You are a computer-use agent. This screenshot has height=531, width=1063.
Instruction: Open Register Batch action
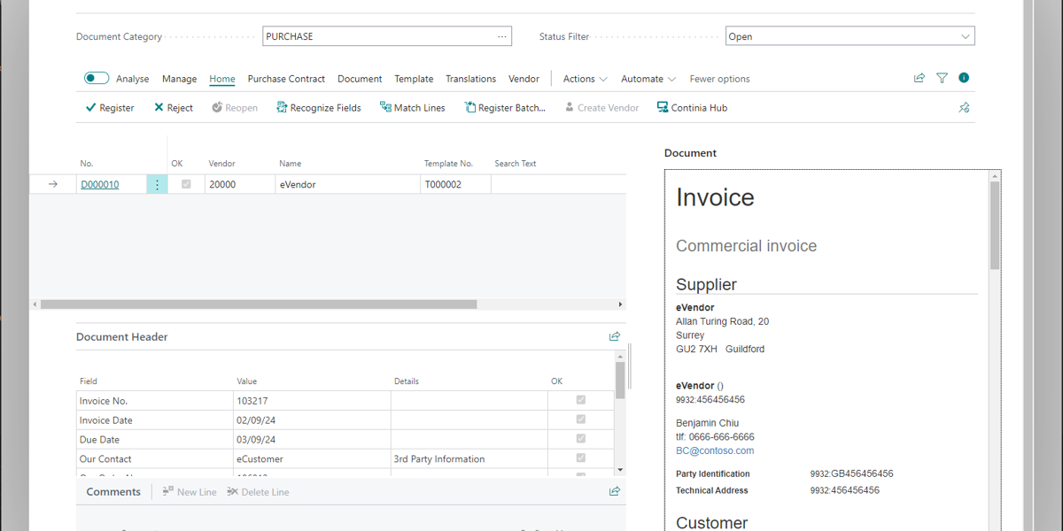pos(504,108)
